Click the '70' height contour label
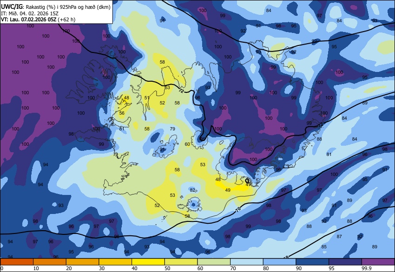 (x=238, y=209)
